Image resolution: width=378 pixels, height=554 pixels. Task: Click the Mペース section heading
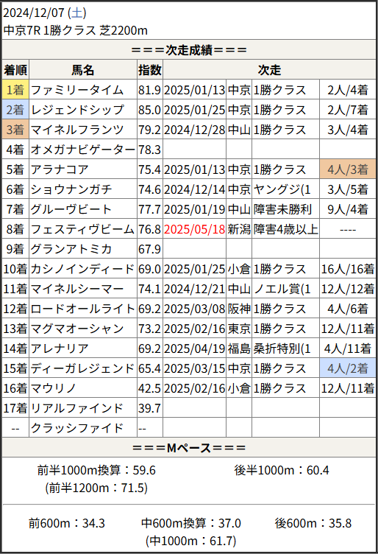pyautogui.click(x=189, y=448)
